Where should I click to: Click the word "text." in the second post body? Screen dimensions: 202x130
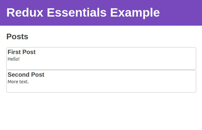[x=24, y=82]
